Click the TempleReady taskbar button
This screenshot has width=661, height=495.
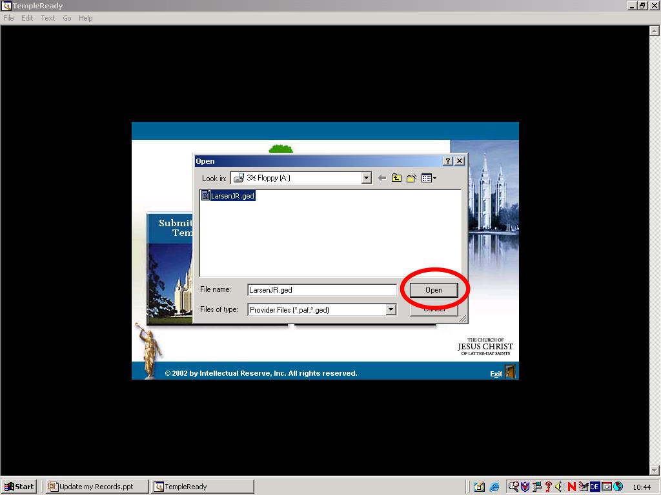pos(203,487)
